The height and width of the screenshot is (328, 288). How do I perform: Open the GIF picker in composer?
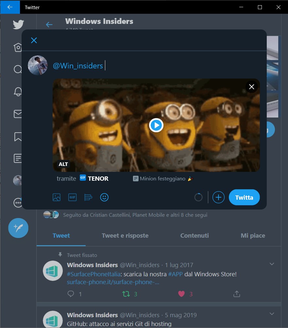tap(72, 197)
